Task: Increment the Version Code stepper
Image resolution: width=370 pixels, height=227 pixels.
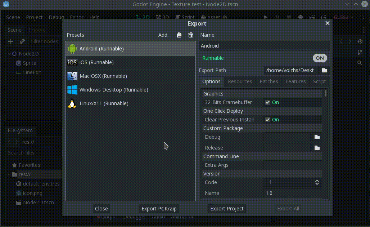Action: pos(317,181)
